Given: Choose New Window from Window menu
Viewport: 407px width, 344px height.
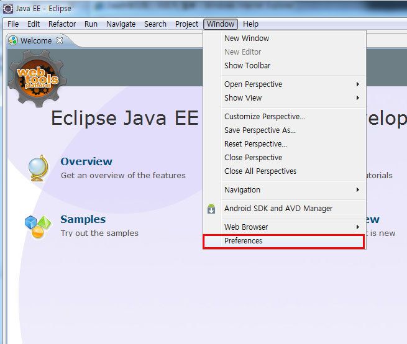Looking at the screenshot, I should [285, 38].
